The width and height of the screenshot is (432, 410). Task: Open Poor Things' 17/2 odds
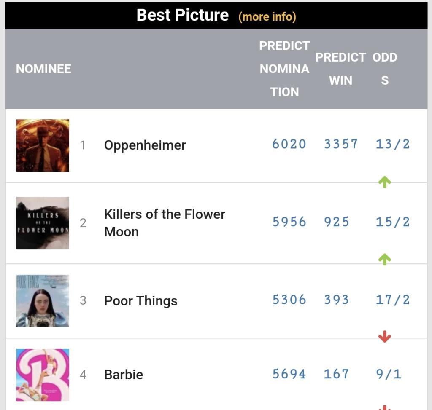(393, 300)
